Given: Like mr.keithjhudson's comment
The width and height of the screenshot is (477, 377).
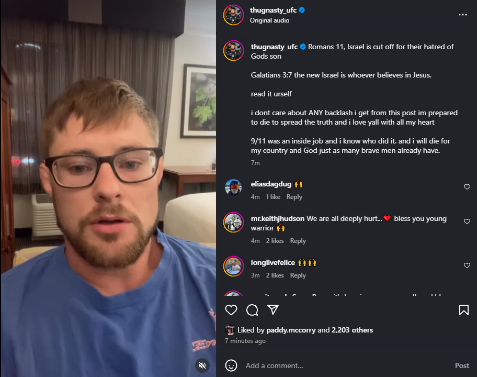Looking at the screenshot, I should 467,221.
